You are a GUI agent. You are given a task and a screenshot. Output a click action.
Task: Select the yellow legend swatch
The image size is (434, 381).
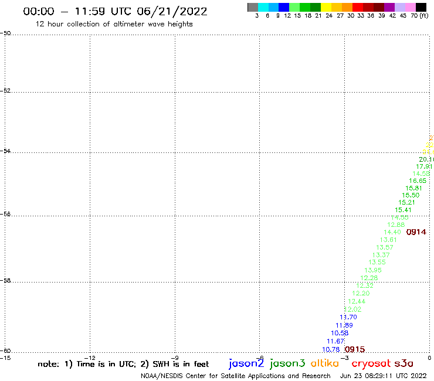pos(326,7)
